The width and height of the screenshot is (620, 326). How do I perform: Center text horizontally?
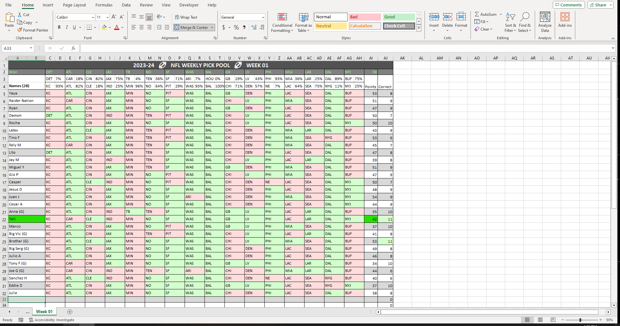141,27
